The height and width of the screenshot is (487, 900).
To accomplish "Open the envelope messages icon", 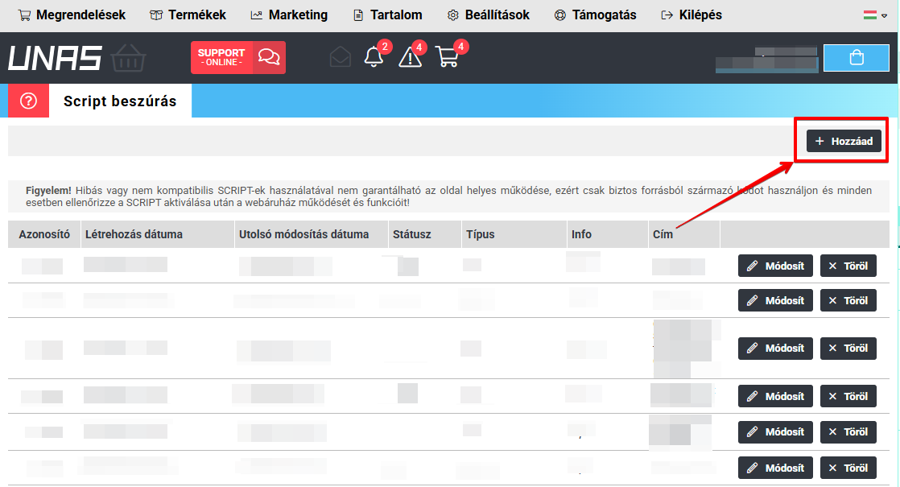I will tap(341, 57).
